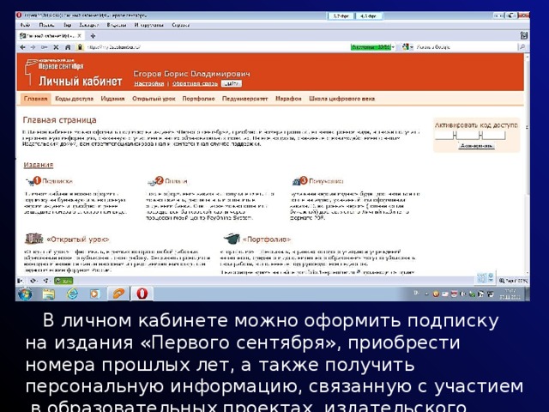Open the Правка menu
Screen dimensions: 549x412
tap(46, 25)
